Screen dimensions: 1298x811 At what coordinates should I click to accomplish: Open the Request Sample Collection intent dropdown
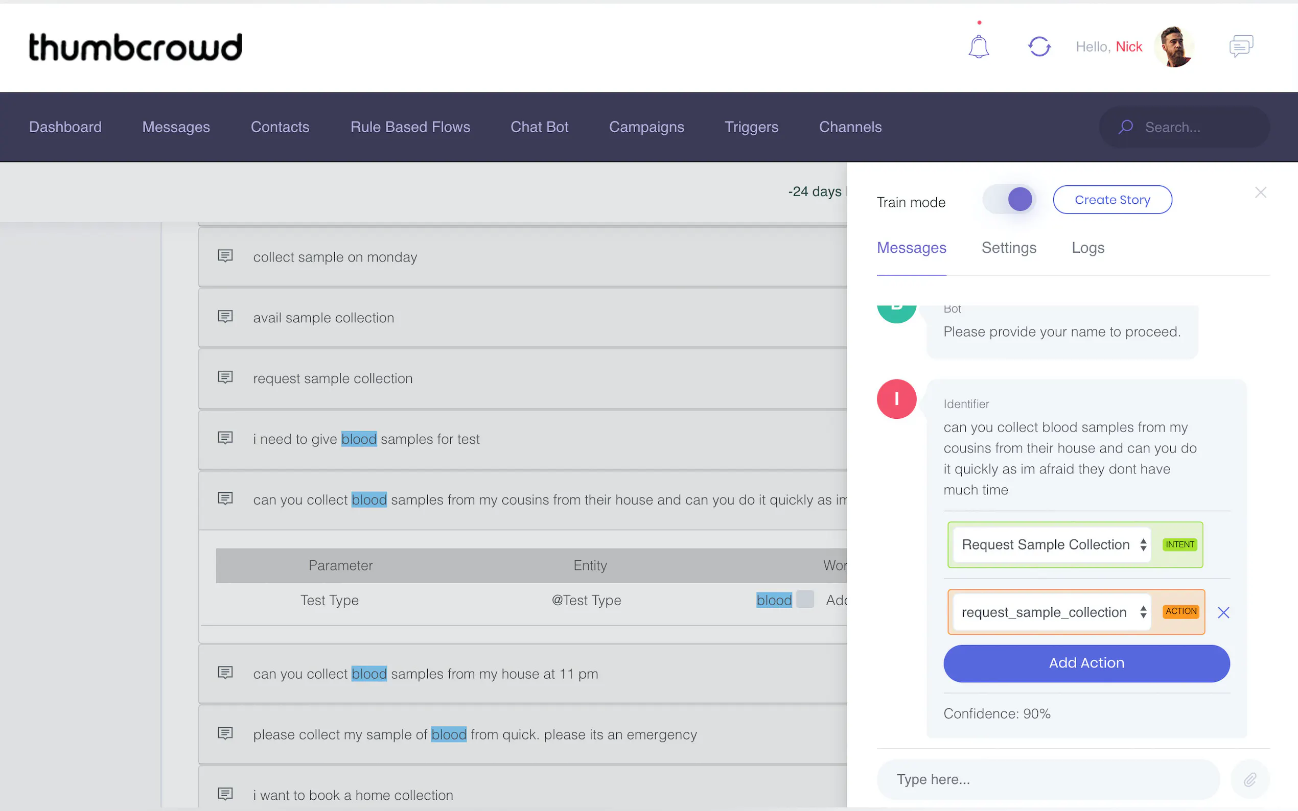pos(1052,545)
